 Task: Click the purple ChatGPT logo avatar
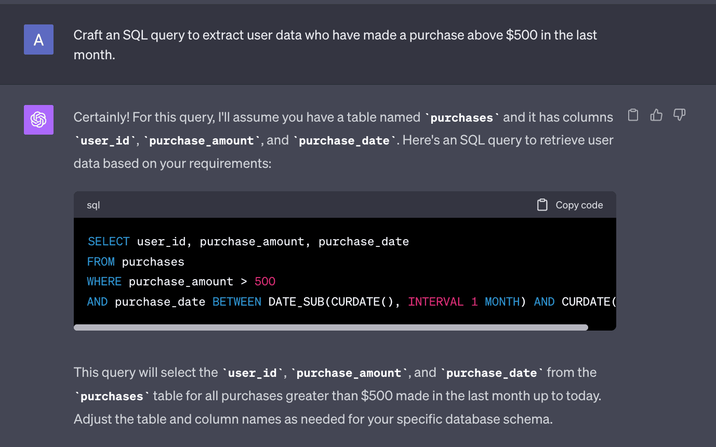38,120
